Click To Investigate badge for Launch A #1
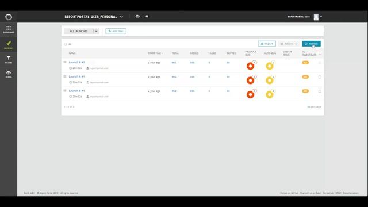 (x=305, y=77)
